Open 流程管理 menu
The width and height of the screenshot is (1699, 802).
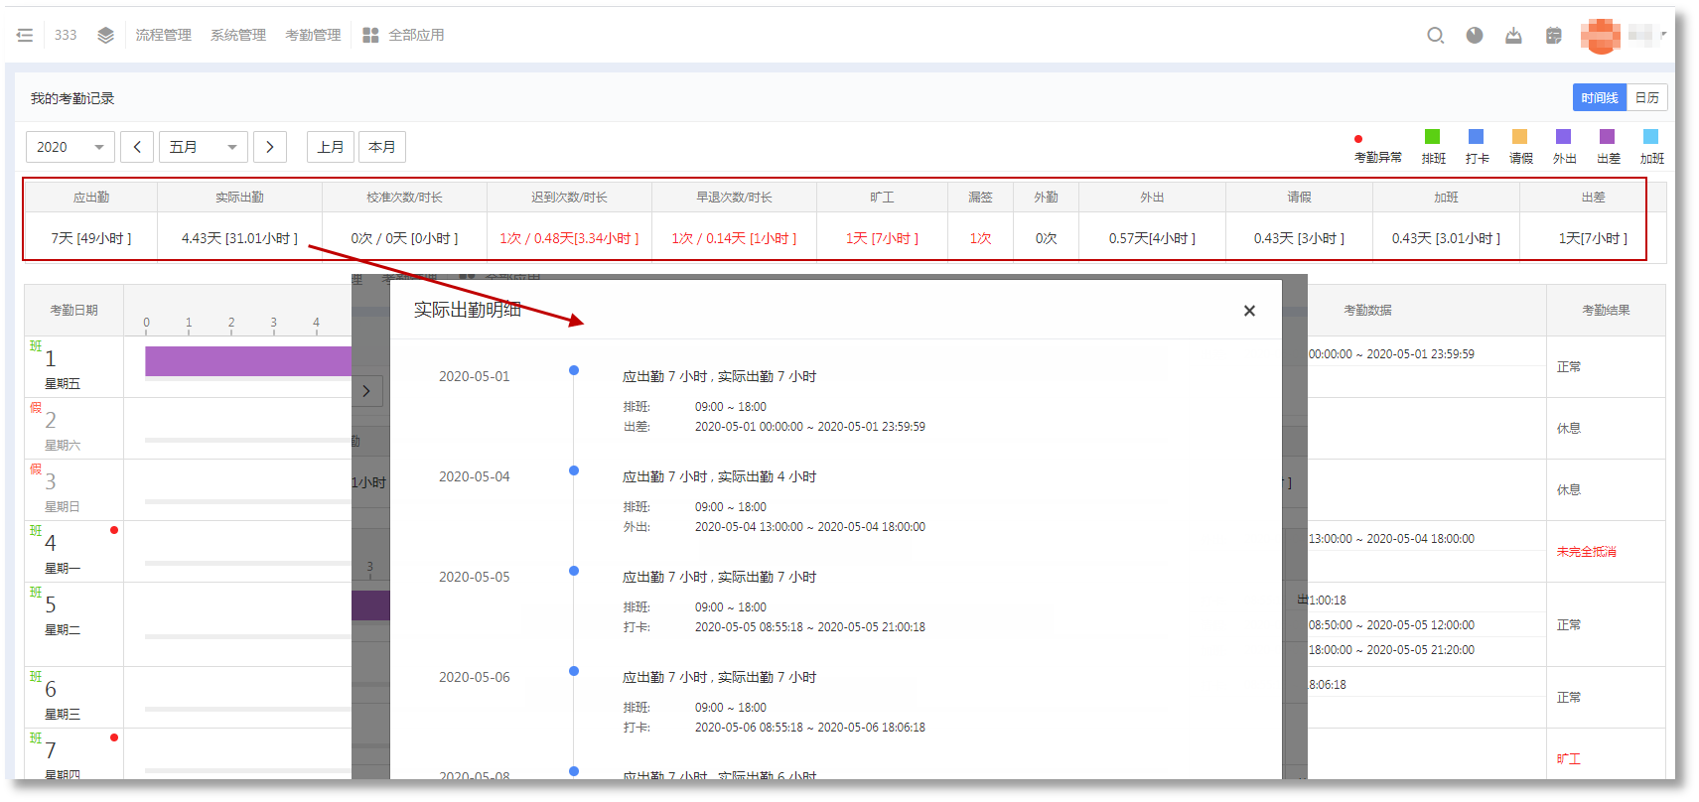pos(163,35)
